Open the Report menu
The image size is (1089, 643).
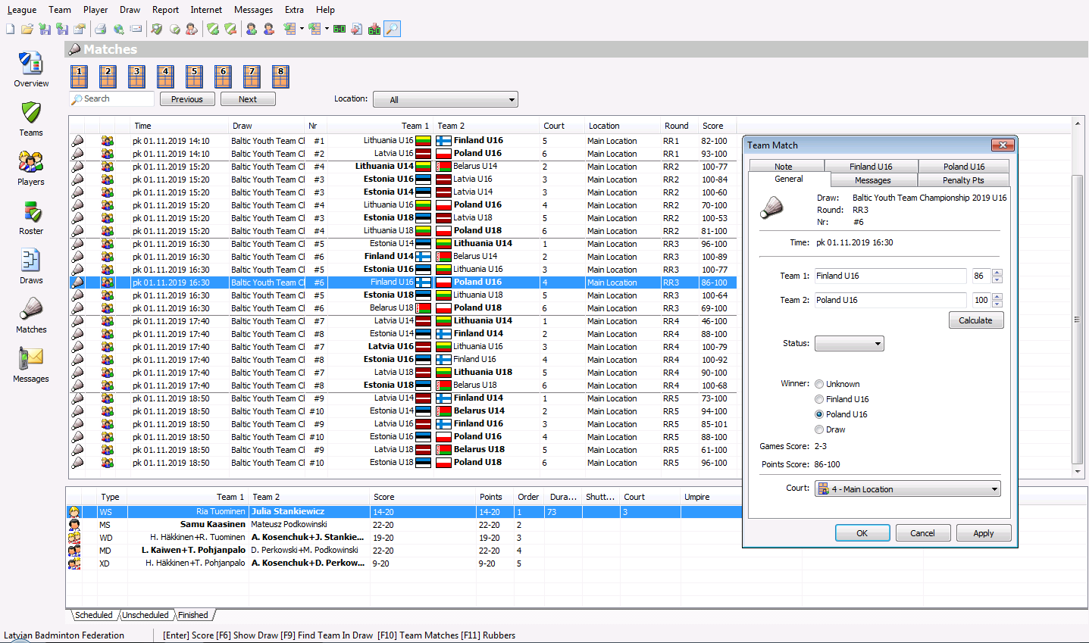click(165, 9)
